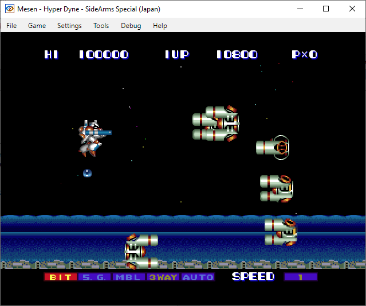Image resolution: width=366 pixels, height=306 pixels.
Task: Click the blue orb power-up below the player
Action: 87,173
